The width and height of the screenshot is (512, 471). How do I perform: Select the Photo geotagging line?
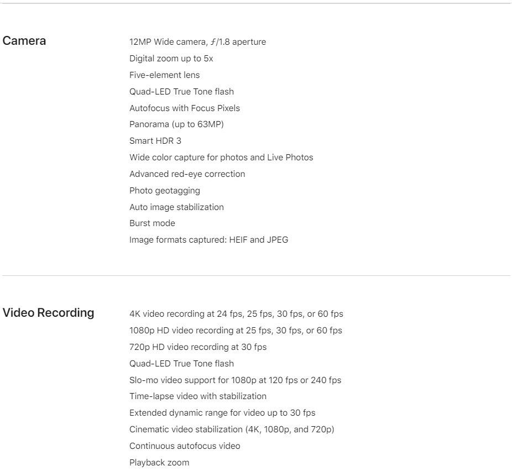pos(165,191)
